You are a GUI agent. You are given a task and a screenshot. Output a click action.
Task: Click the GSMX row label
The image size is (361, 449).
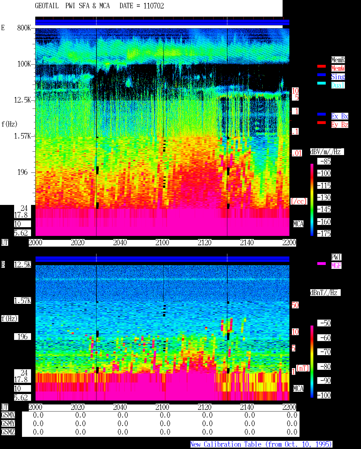[x=8, y=415]
